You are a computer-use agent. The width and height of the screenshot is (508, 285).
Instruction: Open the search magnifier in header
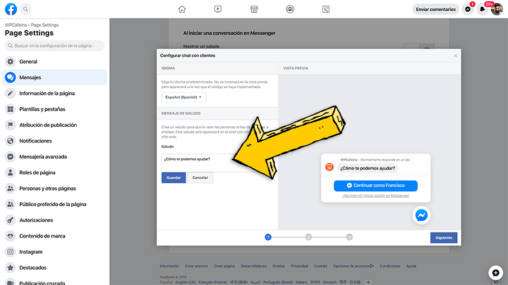click(26, 9)
